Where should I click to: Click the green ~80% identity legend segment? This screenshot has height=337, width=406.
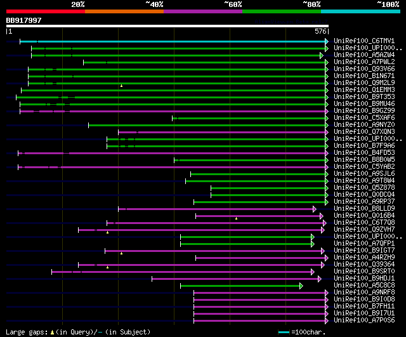pos(282,11)
